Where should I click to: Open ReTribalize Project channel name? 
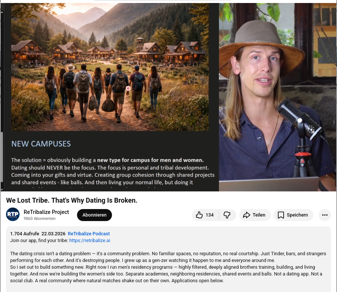coord(46,212)
